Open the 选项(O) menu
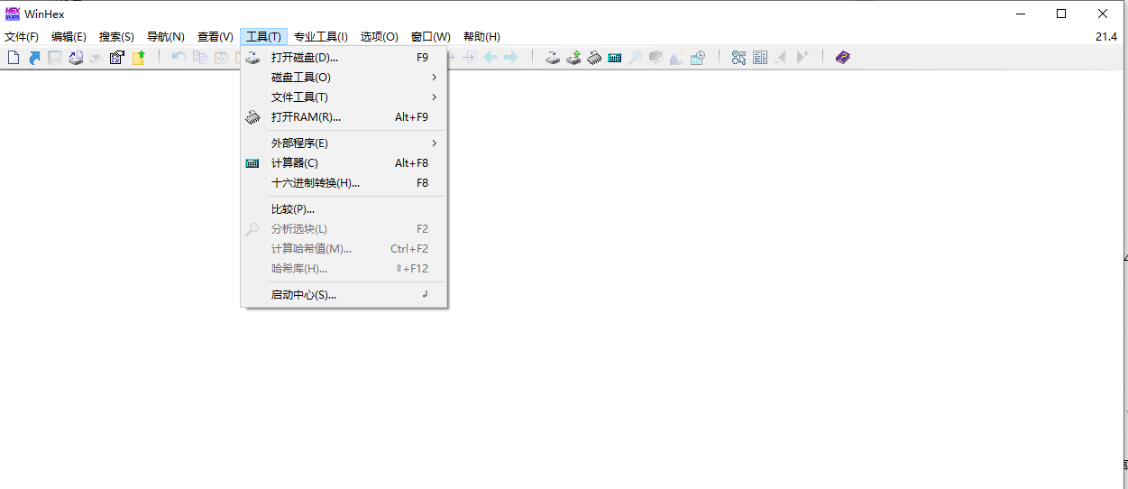This screenshot has width=1128, height=489. (380, 37)
